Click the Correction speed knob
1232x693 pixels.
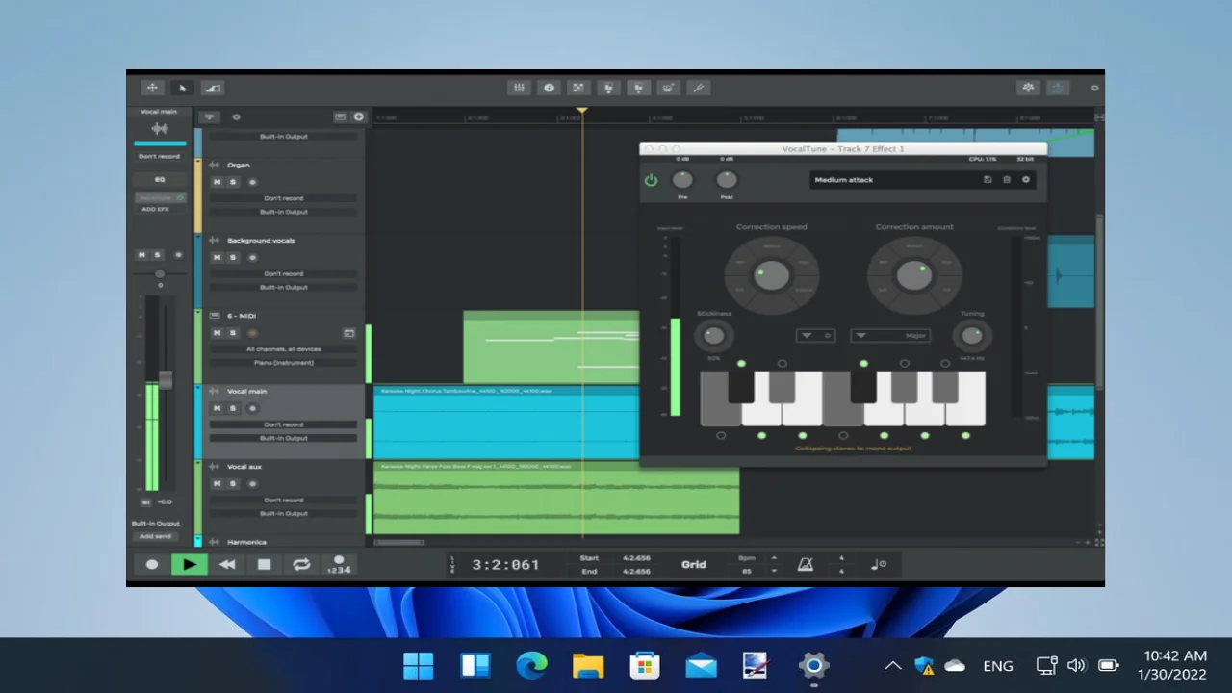point(772,275)
